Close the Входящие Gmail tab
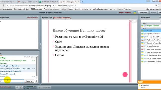The image size is (161, 90). click(36, 2)
